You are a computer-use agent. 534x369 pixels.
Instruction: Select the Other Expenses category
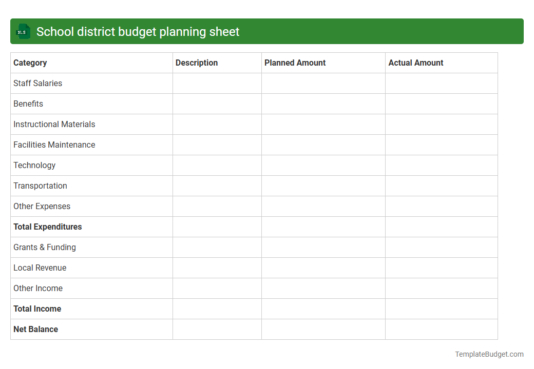pos(42,206)
